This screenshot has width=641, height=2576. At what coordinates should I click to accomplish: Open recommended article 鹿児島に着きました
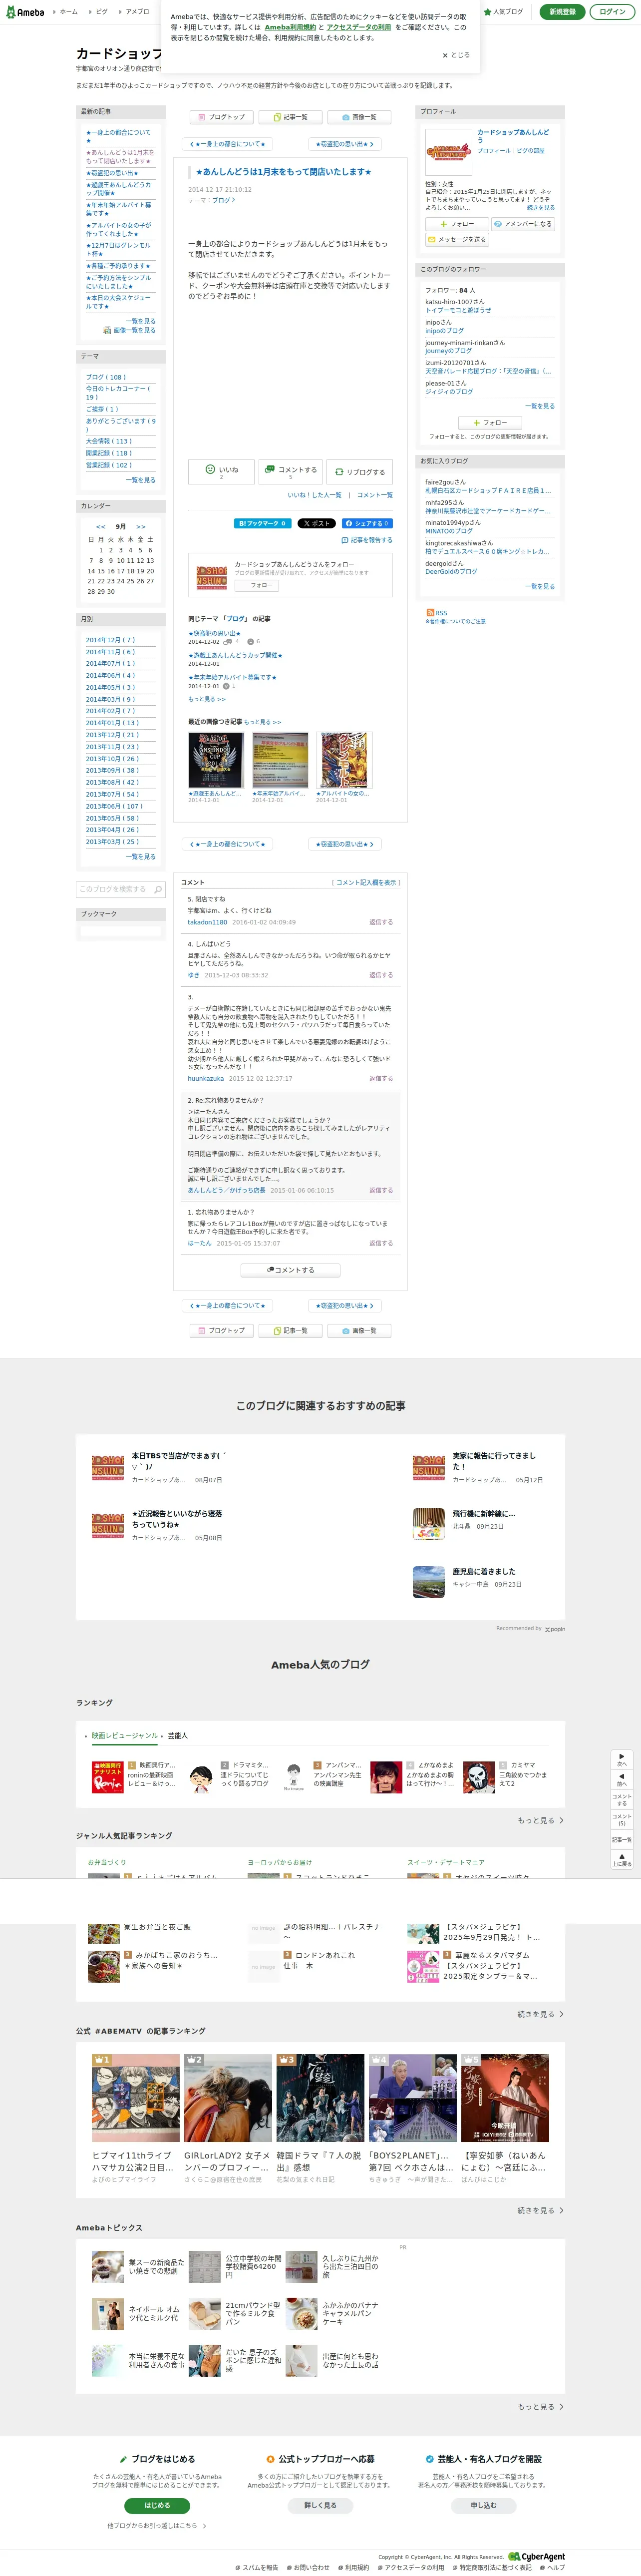coord(484,1572)
